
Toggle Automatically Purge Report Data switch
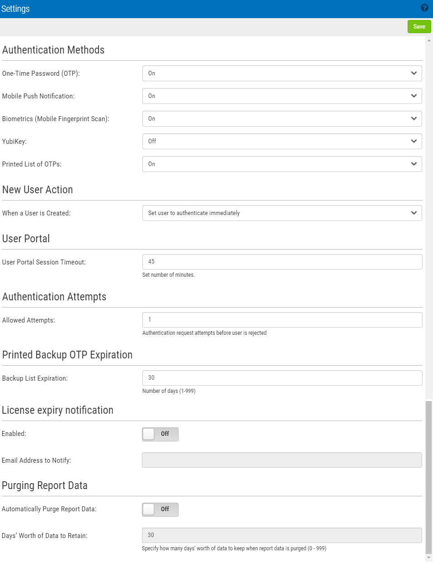(x=160, y=509)
